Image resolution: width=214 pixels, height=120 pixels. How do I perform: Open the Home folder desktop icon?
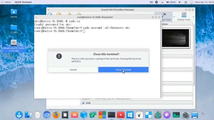click(x=14, y=13)
